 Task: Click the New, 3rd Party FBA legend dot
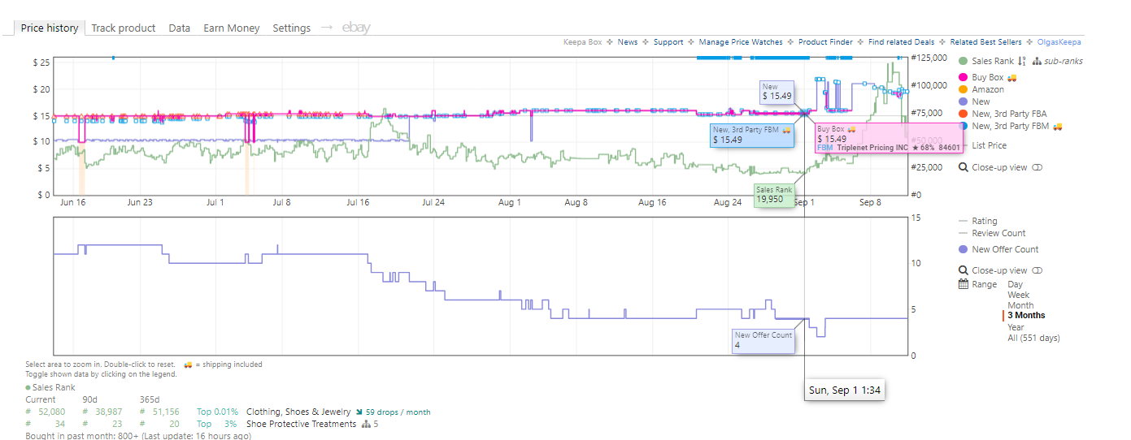(964, 114)
